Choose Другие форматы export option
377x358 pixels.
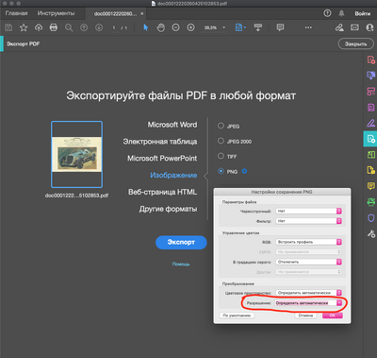click(x=169, y=209)
